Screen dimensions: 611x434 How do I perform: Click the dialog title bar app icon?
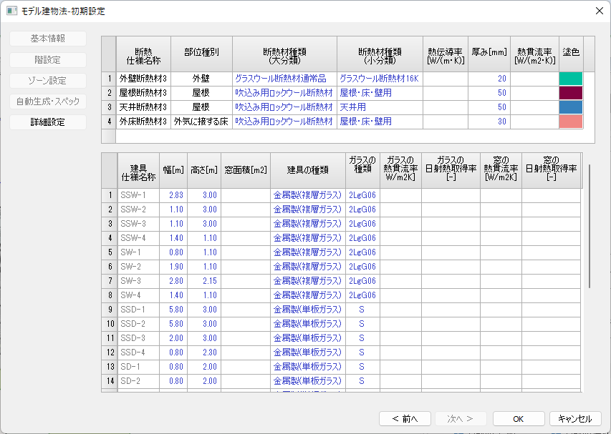click(x=11, y=11)
